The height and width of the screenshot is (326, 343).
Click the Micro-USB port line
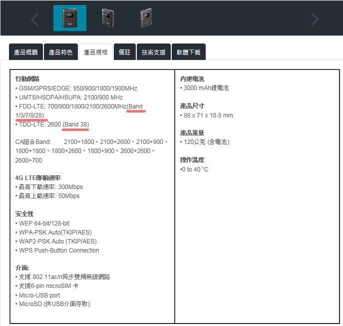tap(37, 295)
